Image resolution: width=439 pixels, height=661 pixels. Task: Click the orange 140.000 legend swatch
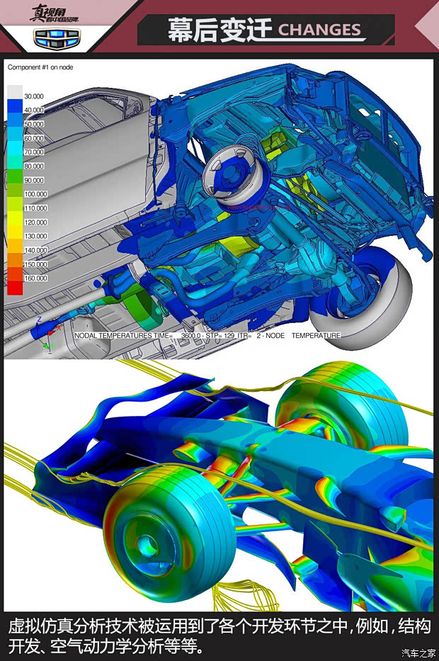pos(14,247)
